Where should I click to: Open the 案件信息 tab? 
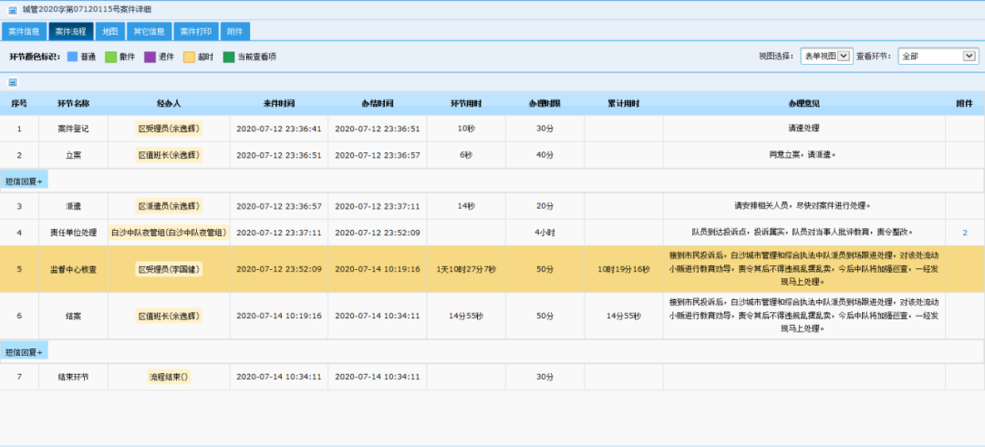pyautogui.click(x=24, y=31)
